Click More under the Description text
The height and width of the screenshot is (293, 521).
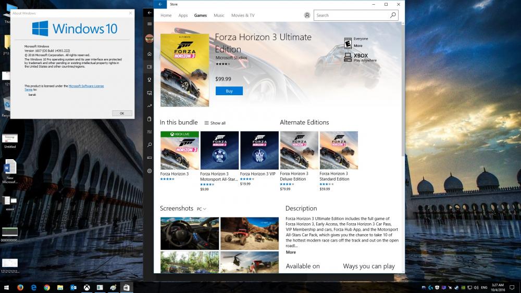(291, 252)
